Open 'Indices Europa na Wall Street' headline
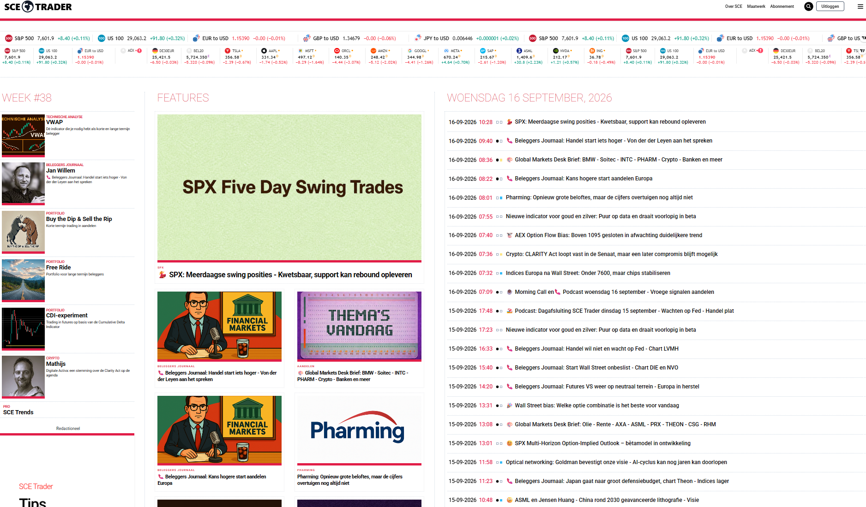Viewport: 866px width, 507px height. click(588, 273)
